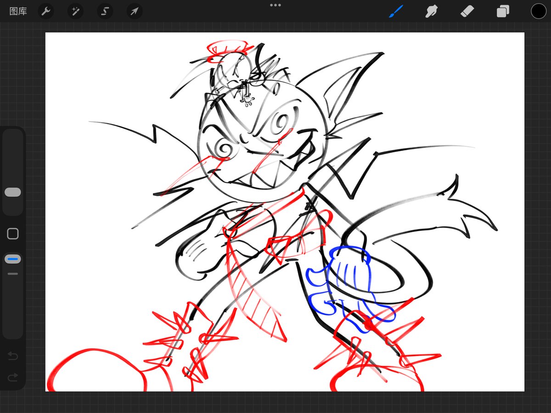This screenshot has width=551, height=413.
Task: Tap the square Modify button in sidebar
Action: click(13, 234)
